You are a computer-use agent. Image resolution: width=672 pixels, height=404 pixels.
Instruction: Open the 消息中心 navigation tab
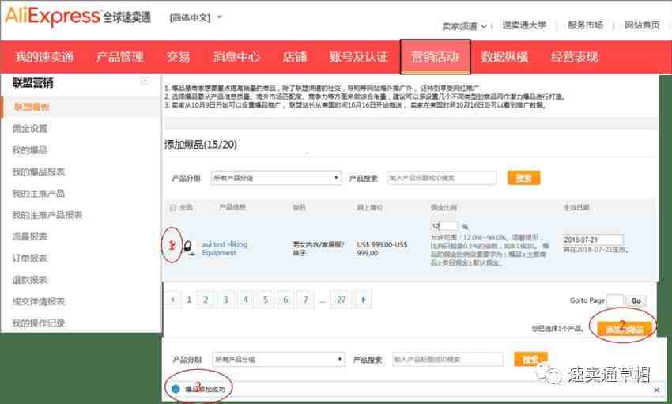pos(236,57)
